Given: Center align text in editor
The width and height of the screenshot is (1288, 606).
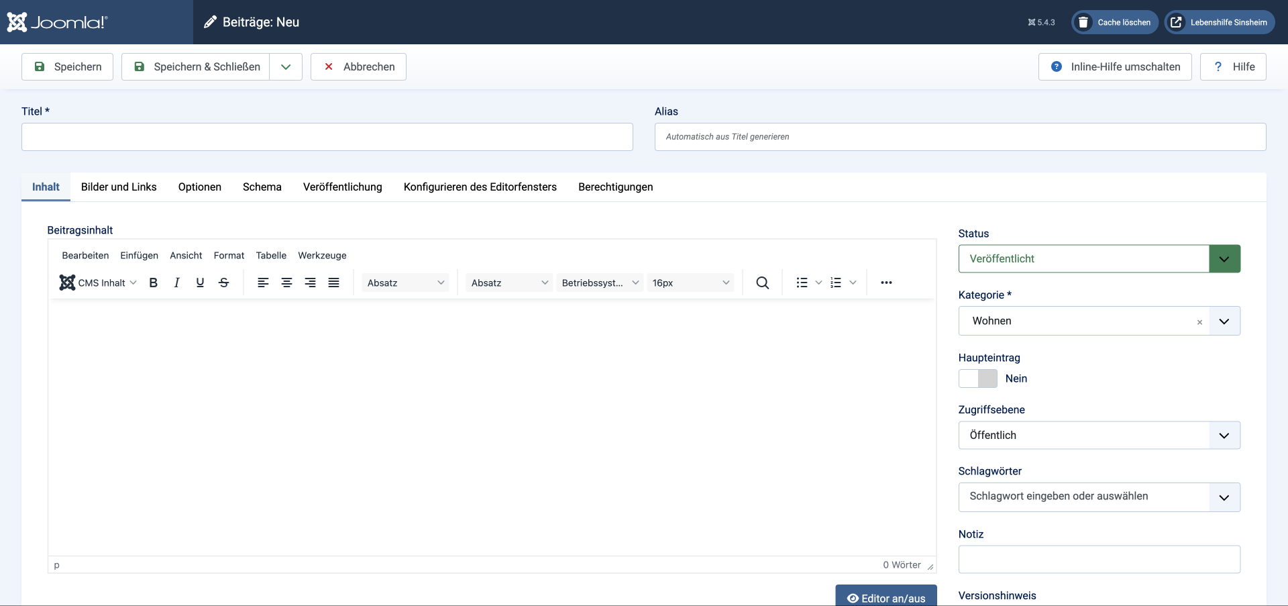Looking at the screenshot, I should pos(286,283).
